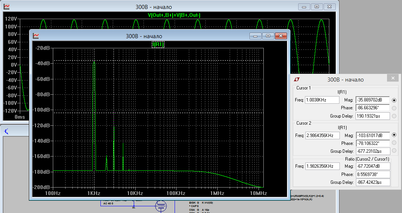
Task: Close the cursor readout dialog
Action: pyautogui.click(x=393, y=78)
